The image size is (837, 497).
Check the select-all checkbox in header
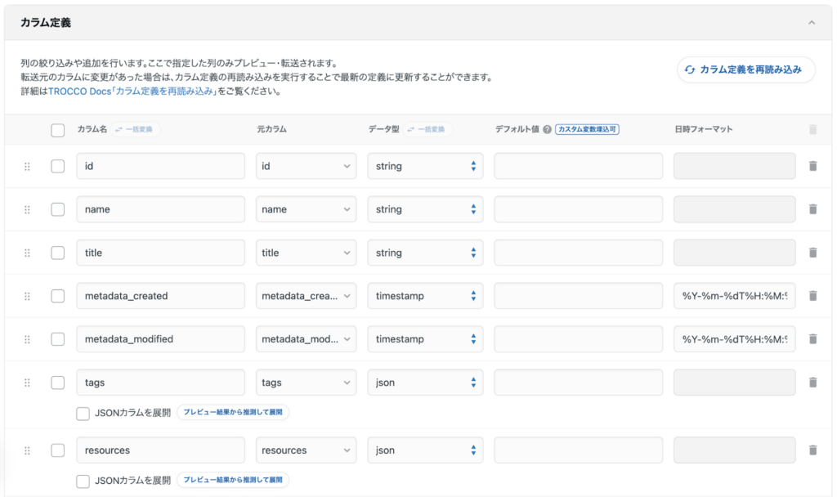point(57,130)
